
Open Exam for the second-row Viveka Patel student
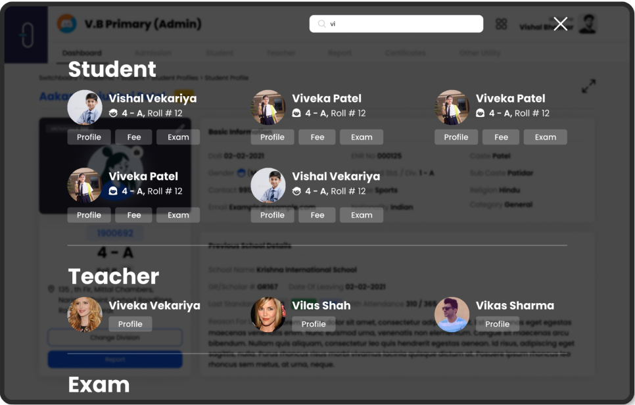[178, 215]
